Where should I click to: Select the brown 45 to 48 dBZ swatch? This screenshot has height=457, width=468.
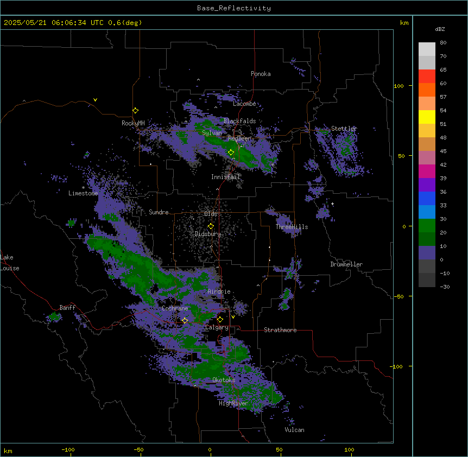coord(427,144)
